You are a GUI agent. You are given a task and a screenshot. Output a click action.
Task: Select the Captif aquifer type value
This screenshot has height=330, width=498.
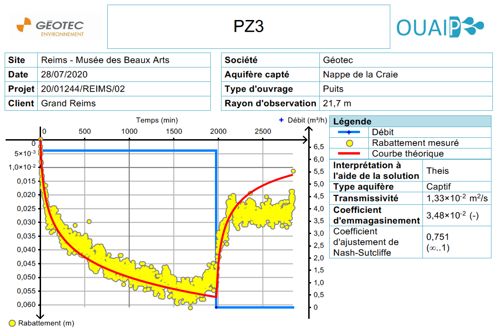(x=438, y=186)
